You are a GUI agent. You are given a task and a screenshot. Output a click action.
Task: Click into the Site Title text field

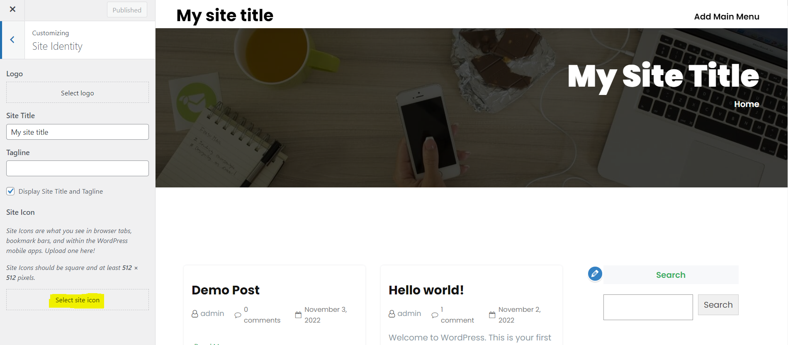[78, 132]
